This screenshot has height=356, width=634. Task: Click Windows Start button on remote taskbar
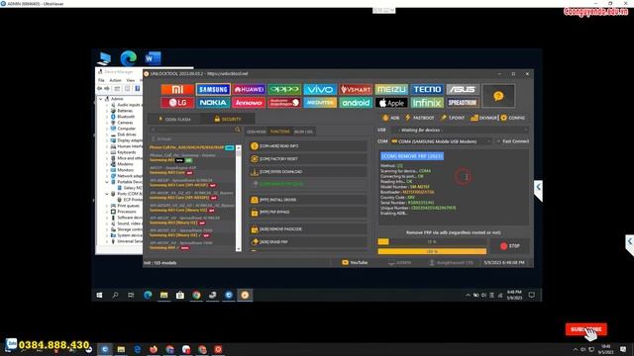99,296
